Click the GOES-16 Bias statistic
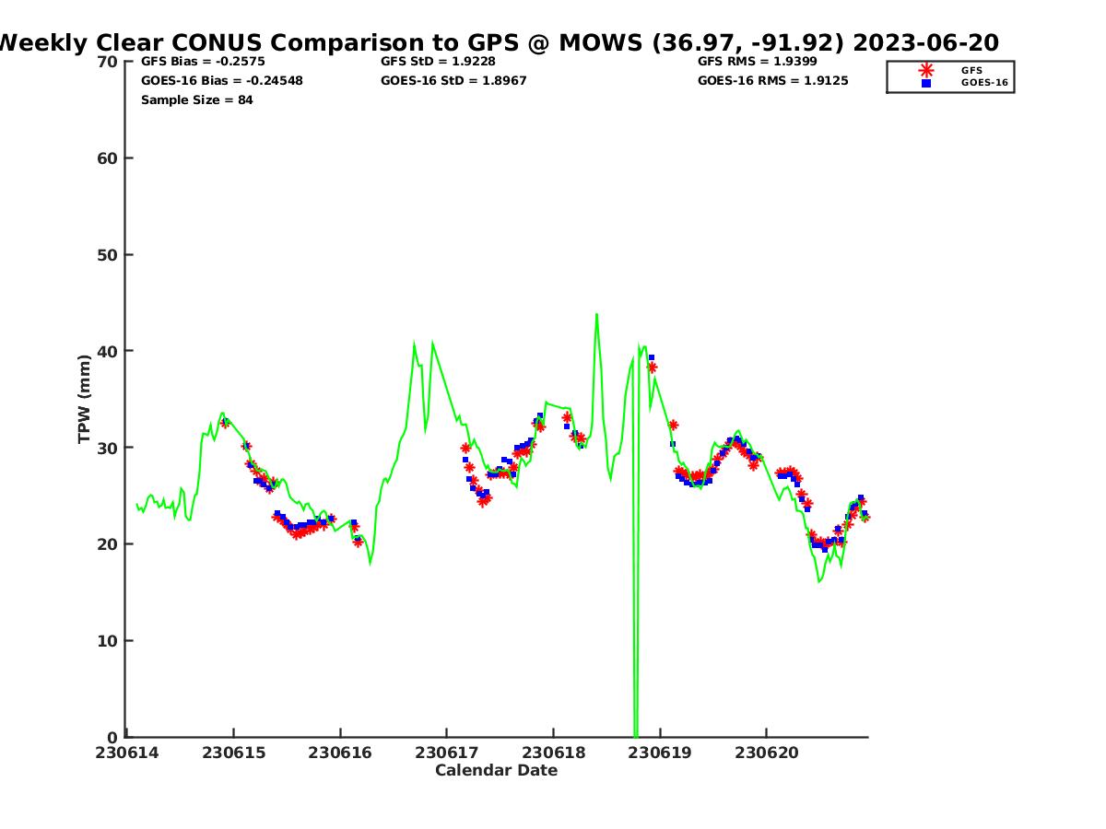Screen dimensions: 1106x829 tap(221, 81)
